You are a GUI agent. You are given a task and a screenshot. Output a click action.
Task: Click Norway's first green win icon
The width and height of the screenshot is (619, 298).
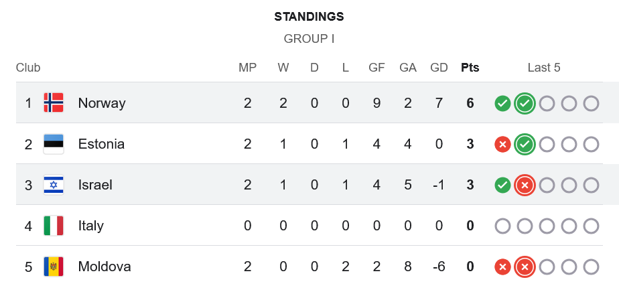click(x=502, y=103)
